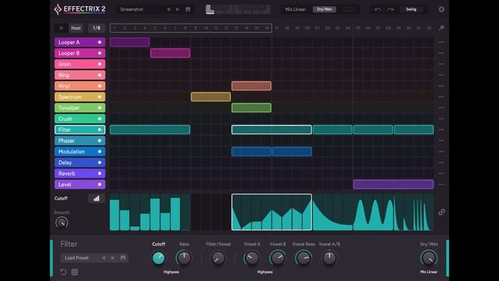Image resolution: width=499 pixels, height=281 pixels.
Task: Click the pattern thumbnail in top bar
Action: [x=238, y=9]
